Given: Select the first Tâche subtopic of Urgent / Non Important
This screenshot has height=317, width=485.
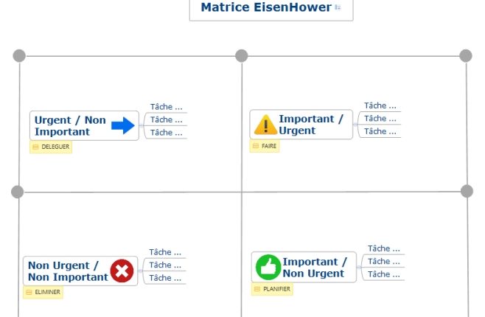Looking at the screenshot, I should [x=166, y=106].
